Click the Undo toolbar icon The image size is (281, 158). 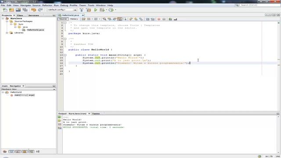tap(33, 10)
